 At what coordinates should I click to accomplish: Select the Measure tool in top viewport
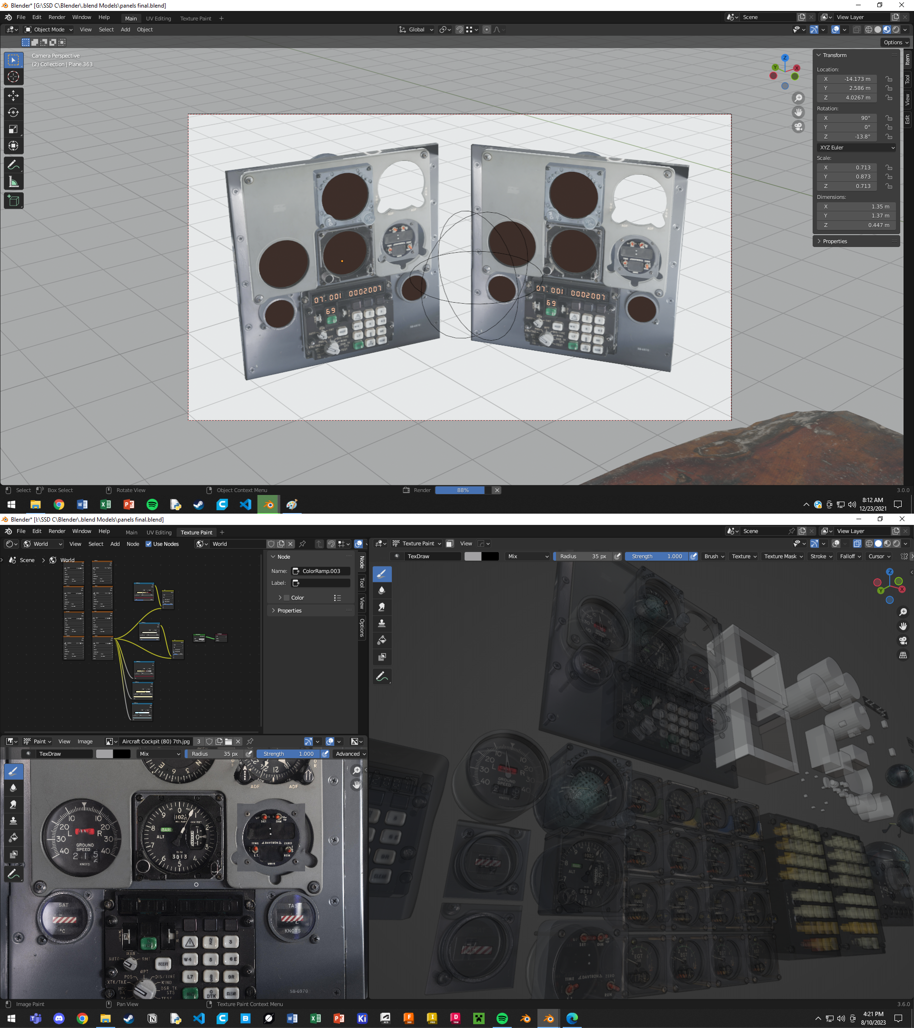click(14, 182)
